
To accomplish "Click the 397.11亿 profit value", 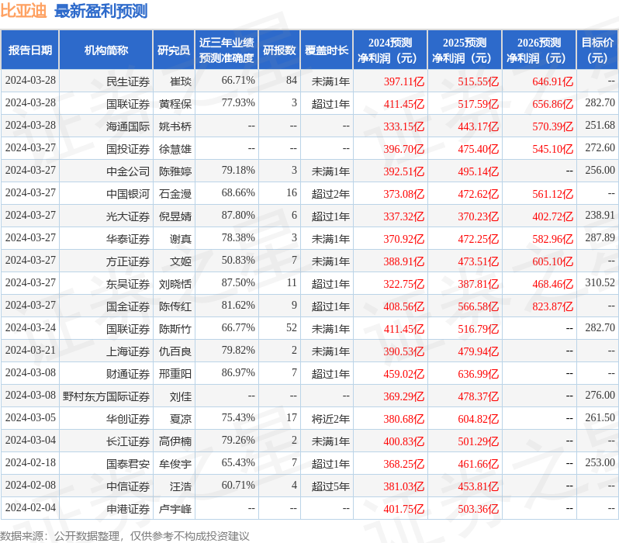I will (x=404, y=81).
